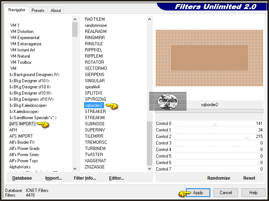Select the RADTILEM filter
The height and width of the screenshot is (201, 269).
click(95, 19)
